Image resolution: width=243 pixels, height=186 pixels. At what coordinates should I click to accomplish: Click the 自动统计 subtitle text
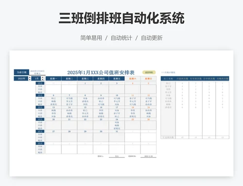121,38
